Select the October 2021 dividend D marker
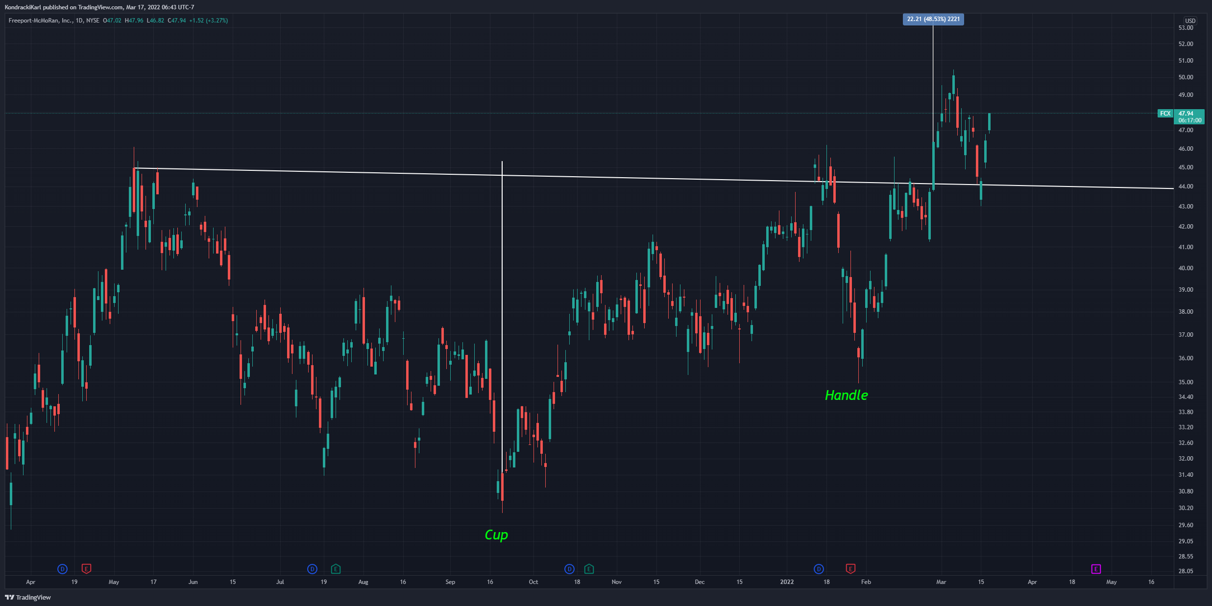The width and height of the screenshot is (1212, 606). (569, 569)
